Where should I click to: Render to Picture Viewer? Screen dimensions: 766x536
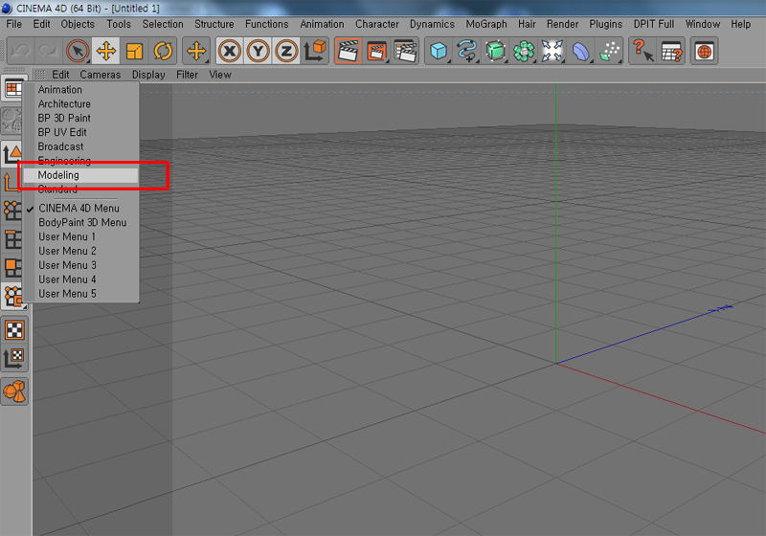376,51
